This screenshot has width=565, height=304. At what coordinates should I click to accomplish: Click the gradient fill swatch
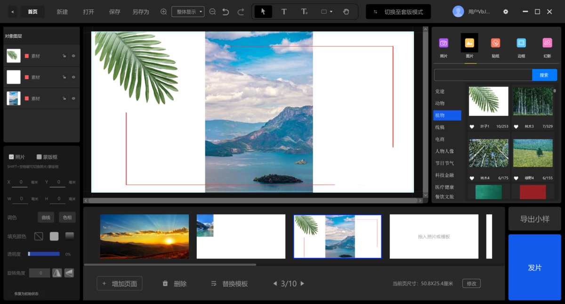(x=69, y=236)
